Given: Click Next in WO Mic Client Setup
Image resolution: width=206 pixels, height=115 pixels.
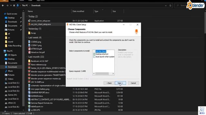Looking at the screenshot, I should (x=120, y=83).
